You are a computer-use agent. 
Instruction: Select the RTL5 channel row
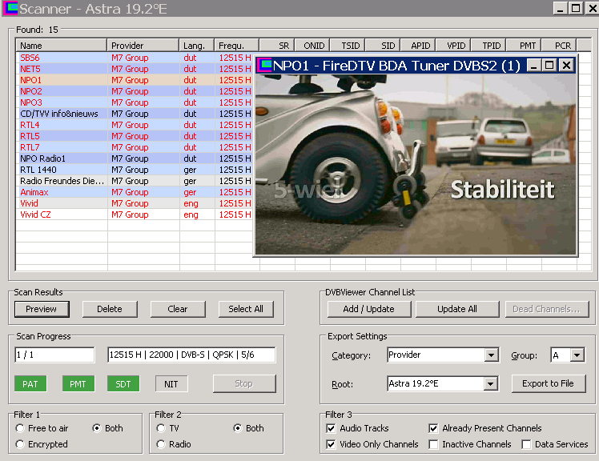click(x=134, y=136)
